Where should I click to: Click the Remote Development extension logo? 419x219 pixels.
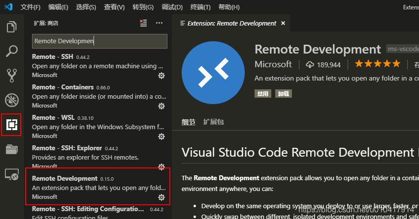213,73
